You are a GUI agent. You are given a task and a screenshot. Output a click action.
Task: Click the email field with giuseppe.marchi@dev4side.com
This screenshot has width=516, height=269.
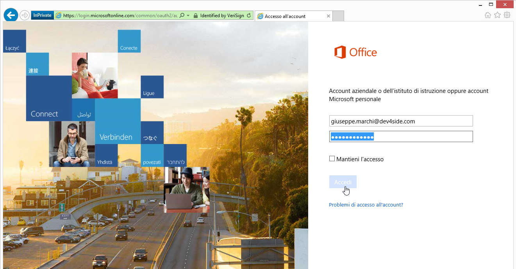click(401, 121)
